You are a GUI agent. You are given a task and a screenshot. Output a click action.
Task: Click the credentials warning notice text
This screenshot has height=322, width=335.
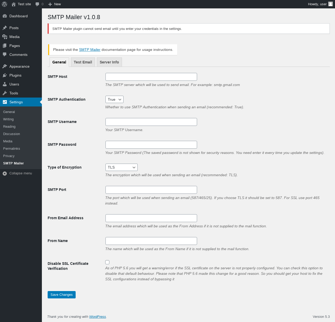(117, 29)
